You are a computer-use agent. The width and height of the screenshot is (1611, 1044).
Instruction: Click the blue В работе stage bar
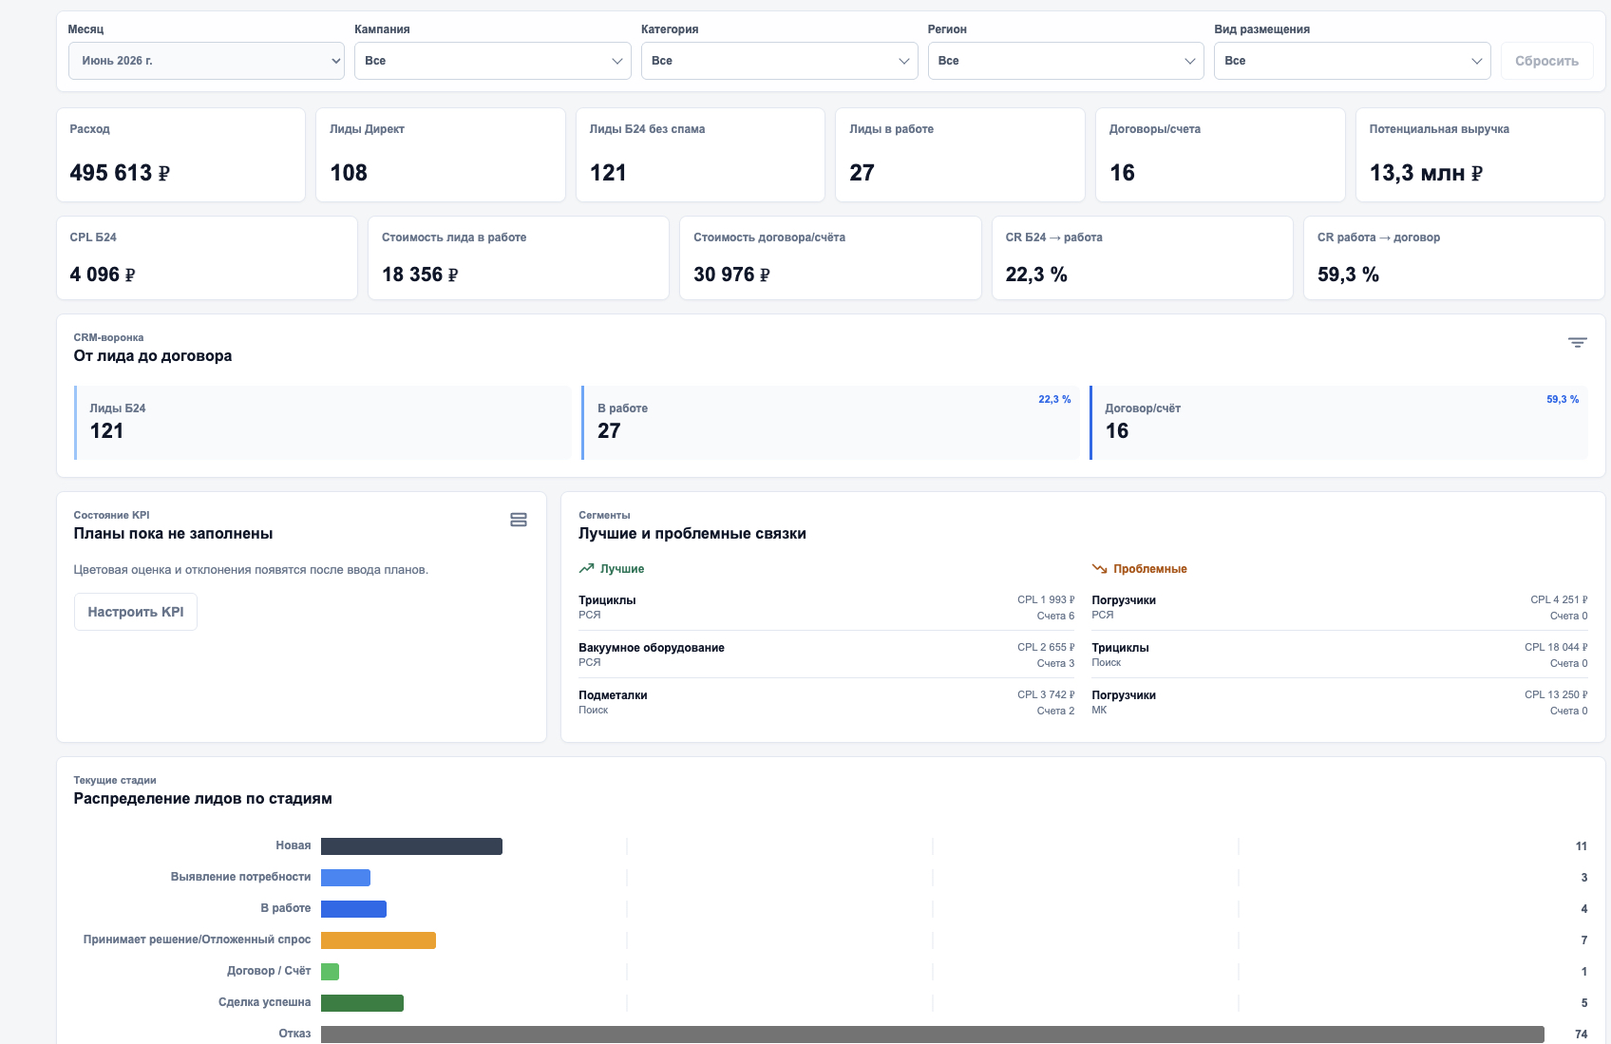353,909
